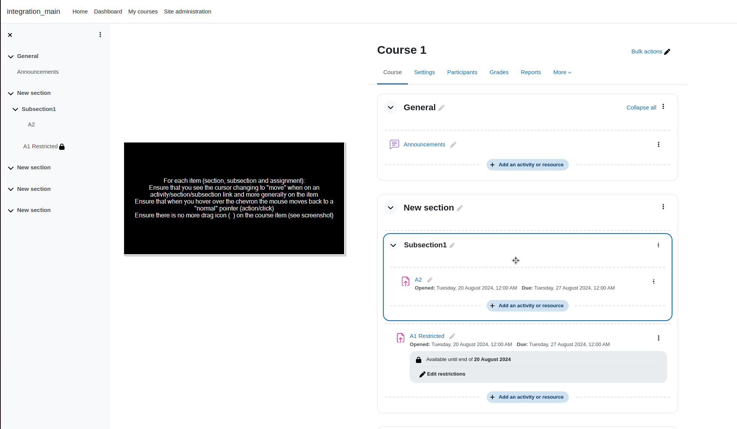
Task: Open Subsection1 three-dot menu
Action: 658,245
